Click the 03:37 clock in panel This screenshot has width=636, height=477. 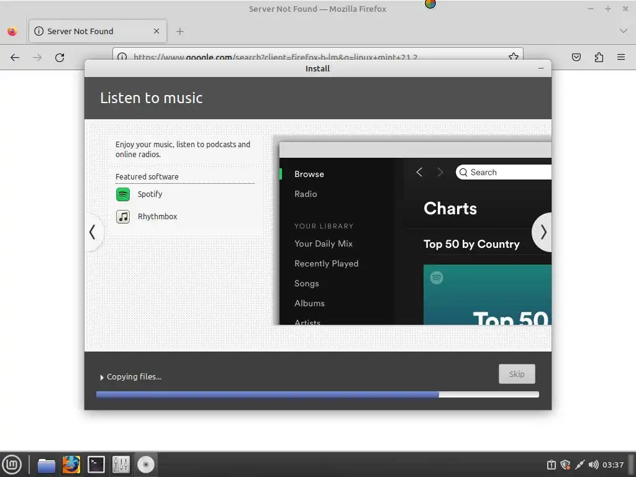tap(613, 465)
